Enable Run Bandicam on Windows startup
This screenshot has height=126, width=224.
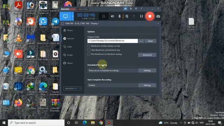tap(89, 54)
